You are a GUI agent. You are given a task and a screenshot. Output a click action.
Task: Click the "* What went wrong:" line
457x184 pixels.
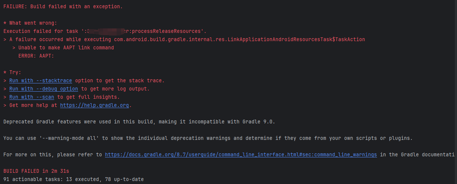[30, 23]
